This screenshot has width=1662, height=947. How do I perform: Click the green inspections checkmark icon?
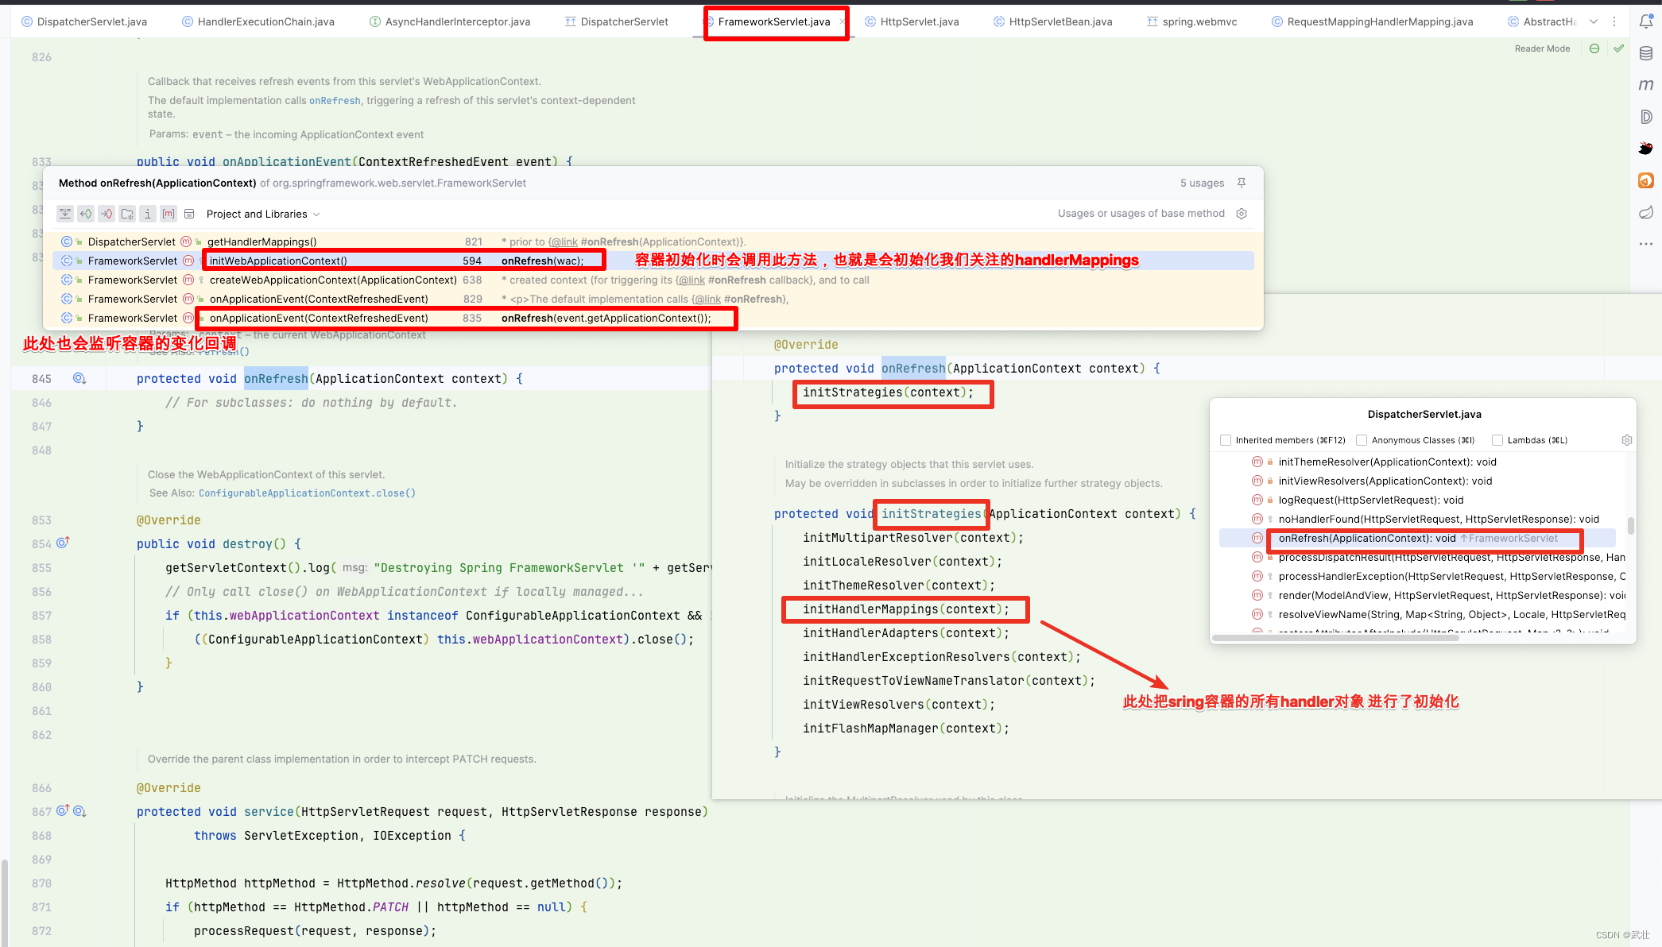[1619, 48]
